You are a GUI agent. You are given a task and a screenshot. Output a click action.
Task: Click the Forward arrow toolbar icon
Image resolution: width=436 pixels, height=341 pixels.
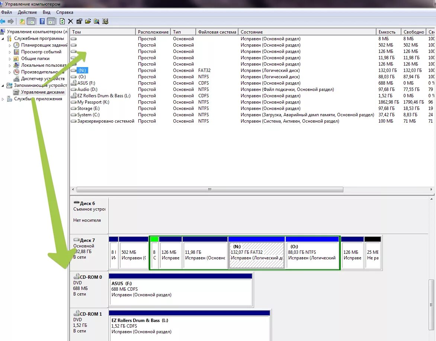tap(11, 21)
